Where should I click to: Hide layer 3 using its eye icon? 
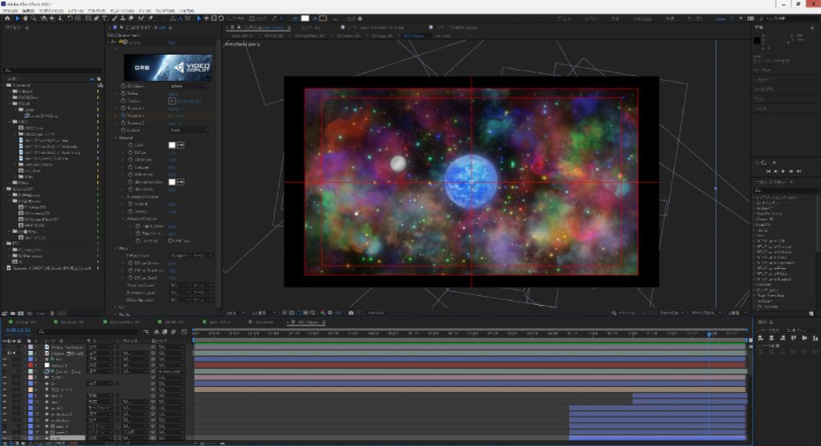[5, 359]
